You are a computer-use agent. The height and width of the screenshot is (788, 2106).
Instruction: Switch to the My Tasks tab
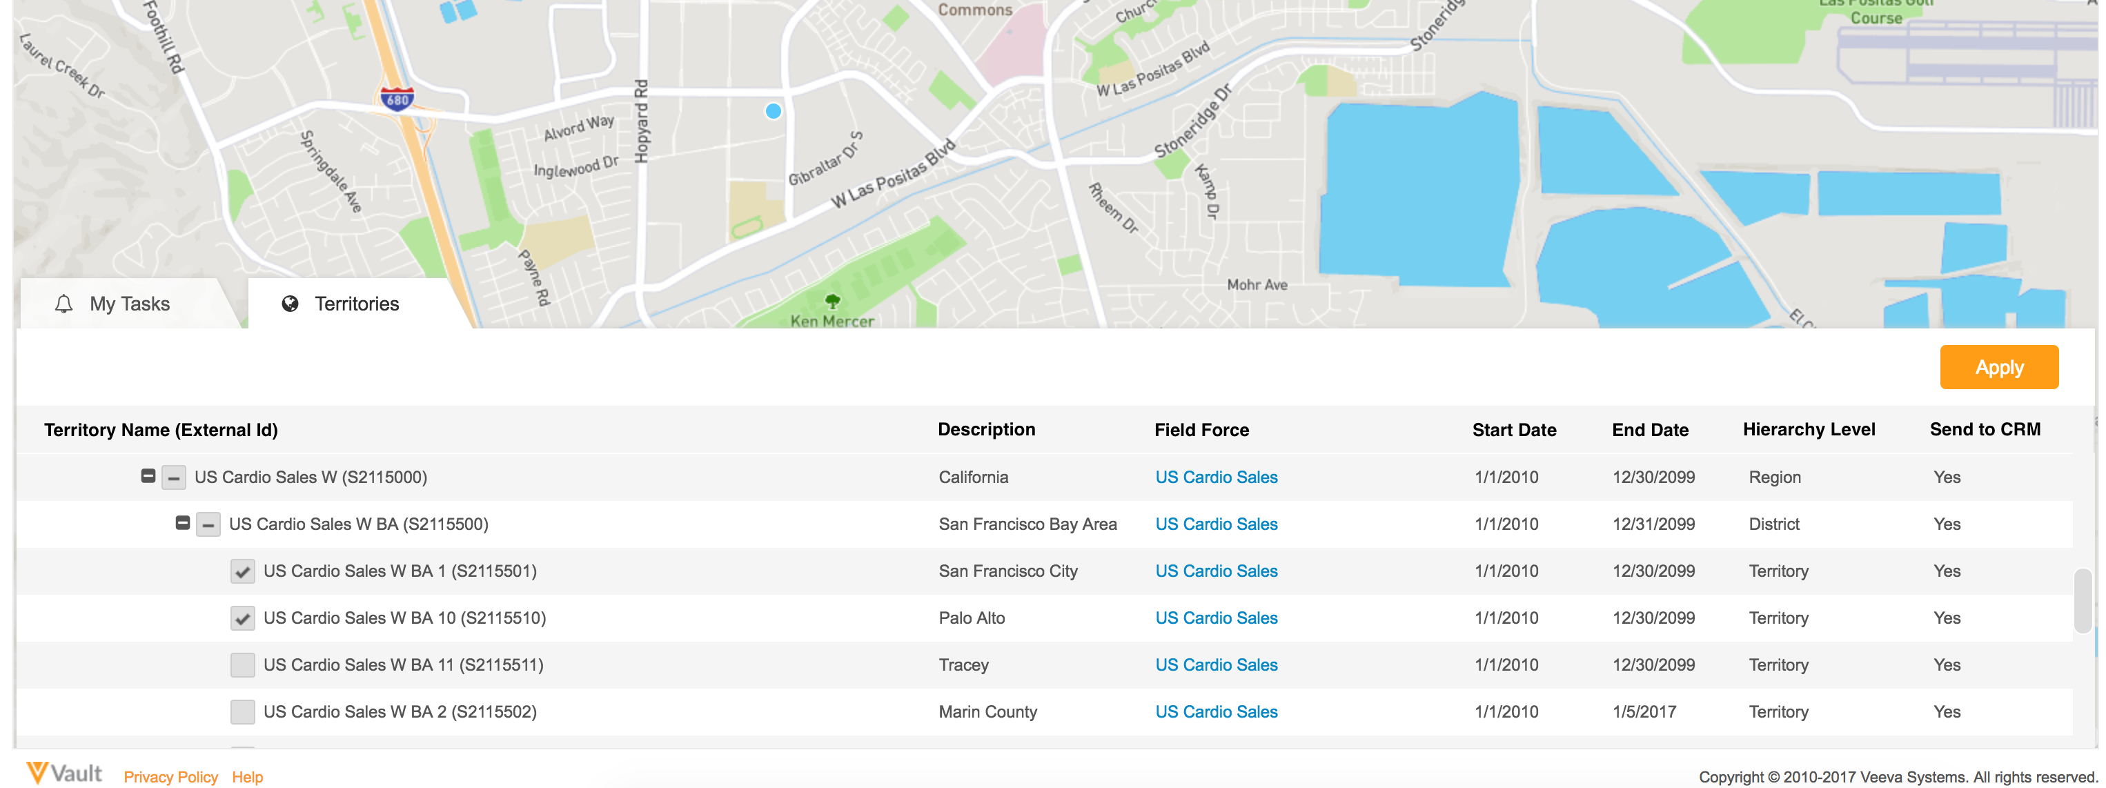pyautogui.click(x=129, y=304)
